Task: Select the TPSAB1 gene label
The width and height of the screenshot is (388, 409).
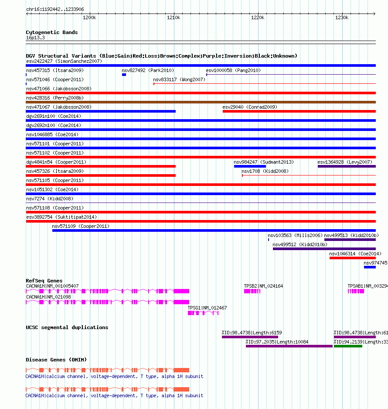Action: [x=368, y=286]
